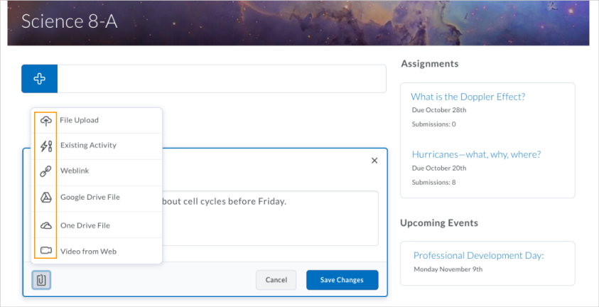
Task: Cancel the announcement edits
Action: tap(276, 280)
